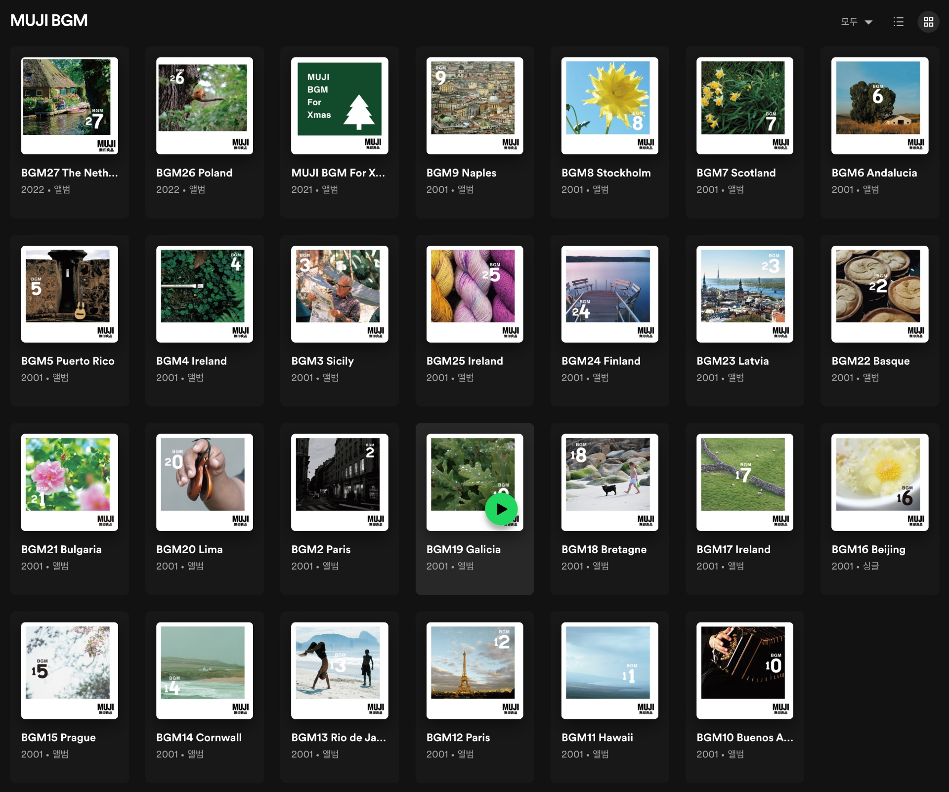The image size is (949, 792).
Task: Select BGM12 Paris Eiffel Tower cover
Action: click(x=474, y=670)
